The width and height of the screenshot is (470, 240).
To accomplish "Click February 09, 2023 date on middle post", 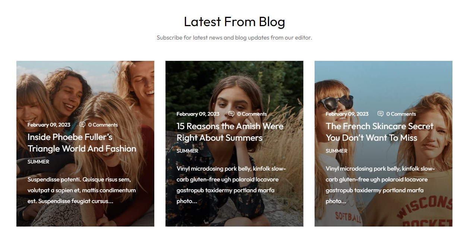I will click(198, 114).
